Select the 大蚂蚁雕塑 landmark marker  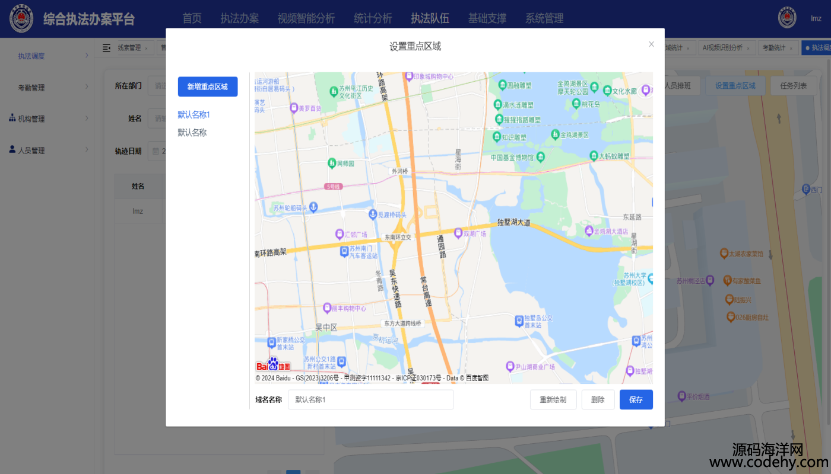point(594,156)
